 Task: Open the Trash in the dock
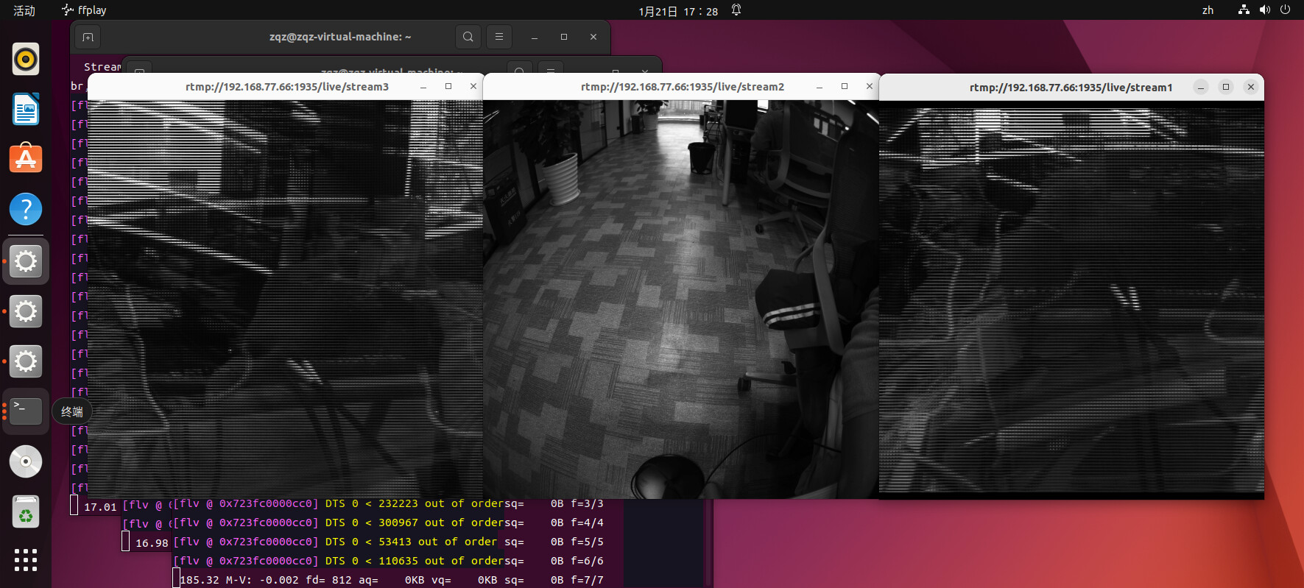pyautogui.click(x=26, y=511)
